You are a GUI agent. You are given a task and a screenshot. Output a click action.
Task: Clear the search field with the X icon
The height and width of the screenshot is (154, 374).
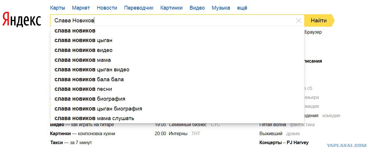point(298,21)
